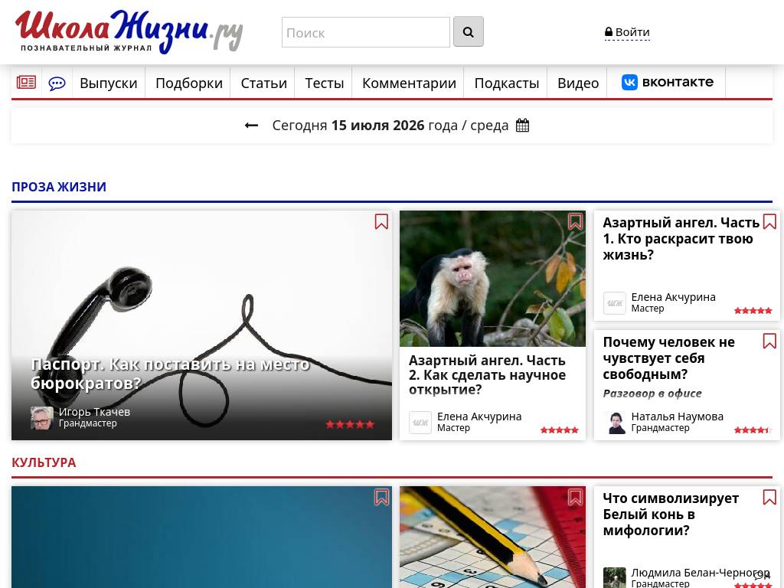Go to the Тесты section
This screenshot has height=588, width=784.
coord(324,83)
